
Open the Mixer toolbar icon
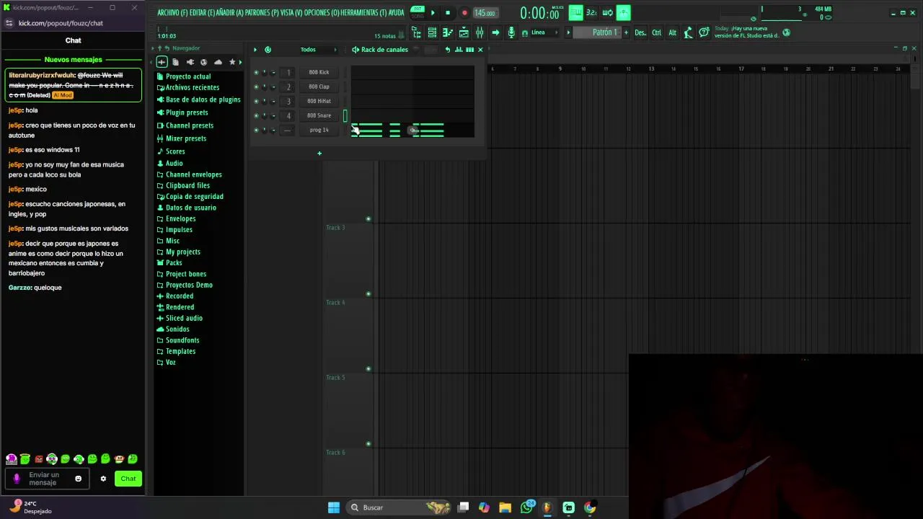coord(480,32)
